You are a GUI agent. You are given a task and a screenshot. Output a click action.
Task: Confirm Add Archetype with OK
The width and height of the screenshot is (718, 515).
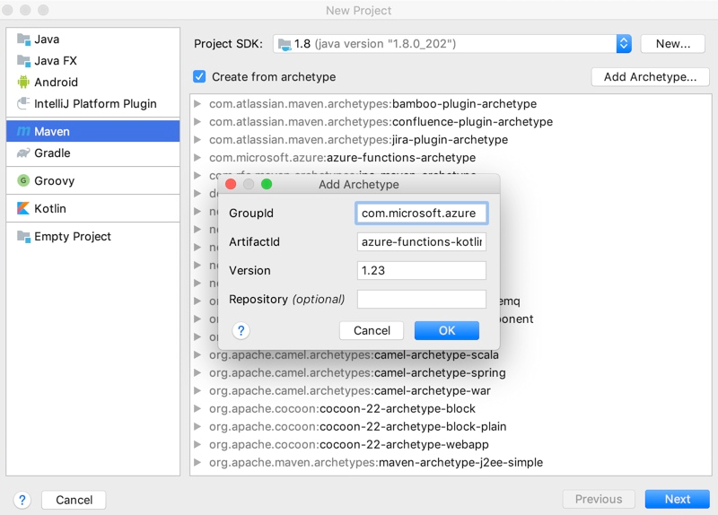[x=446, y=330]
